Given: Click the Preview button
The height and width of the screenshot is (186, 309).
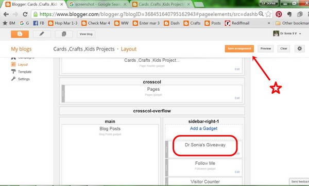Looking at the screenshot, I should [x=266, y=48].
